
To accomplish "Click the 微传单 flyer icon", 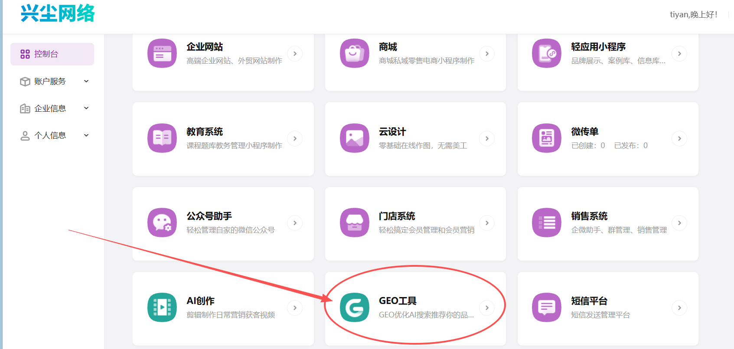I will 547,138.
